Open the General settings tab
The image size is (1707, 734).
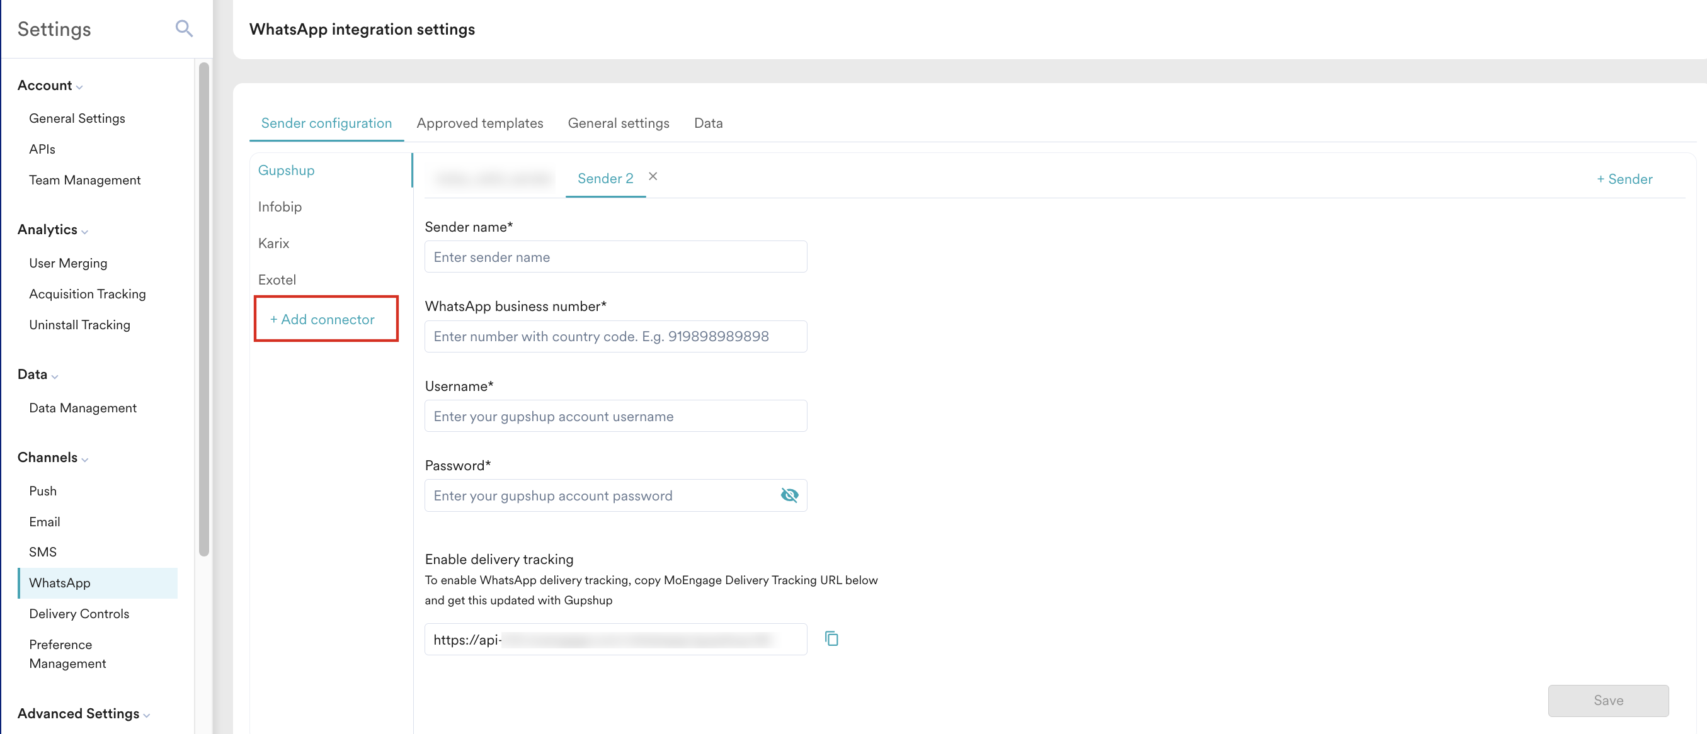617,123
